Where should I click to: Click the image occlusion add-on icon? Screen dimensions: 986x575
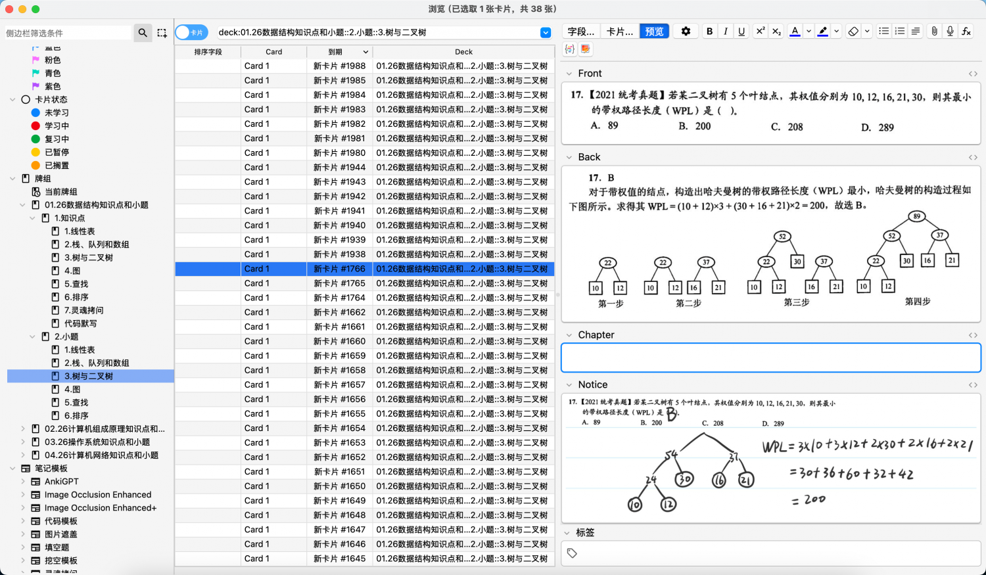(x=585, y=49)
